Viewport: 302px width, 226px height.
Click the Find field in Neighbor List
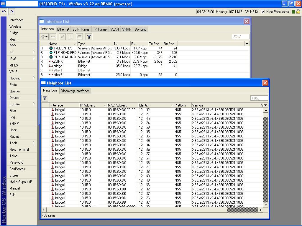(259, 98)
